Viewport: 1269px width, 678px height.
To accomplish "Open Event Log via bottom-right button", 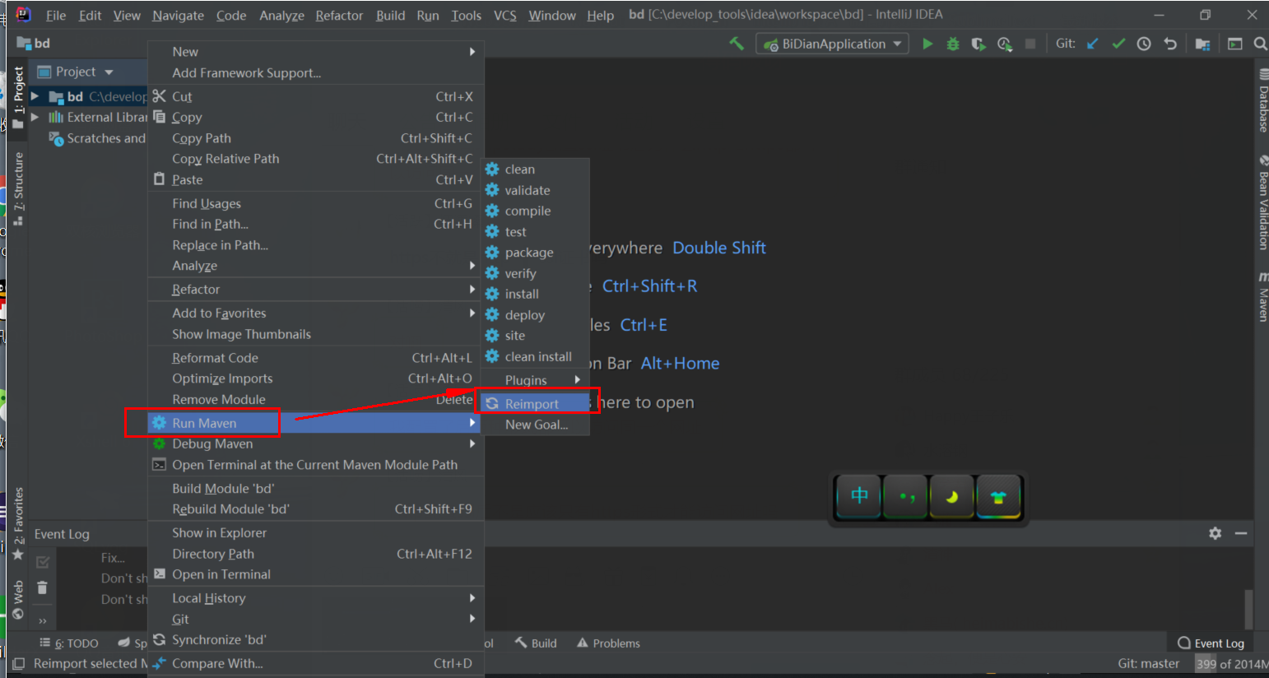I will coord(1211,643).
